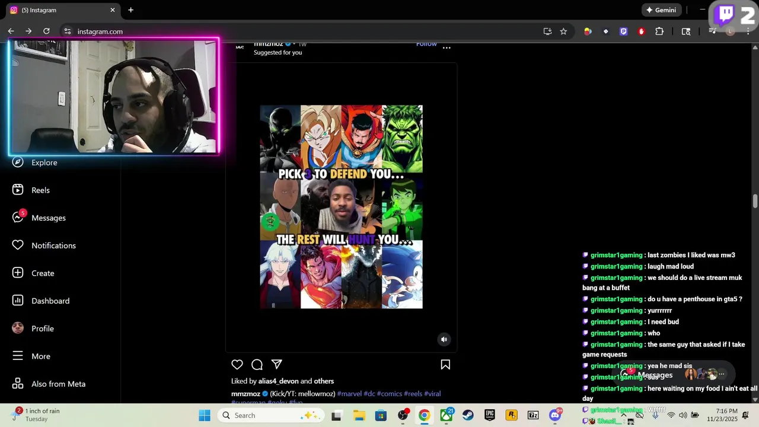
Task: Open Steam from the taskbar
Action: click(x=468, y=415)
